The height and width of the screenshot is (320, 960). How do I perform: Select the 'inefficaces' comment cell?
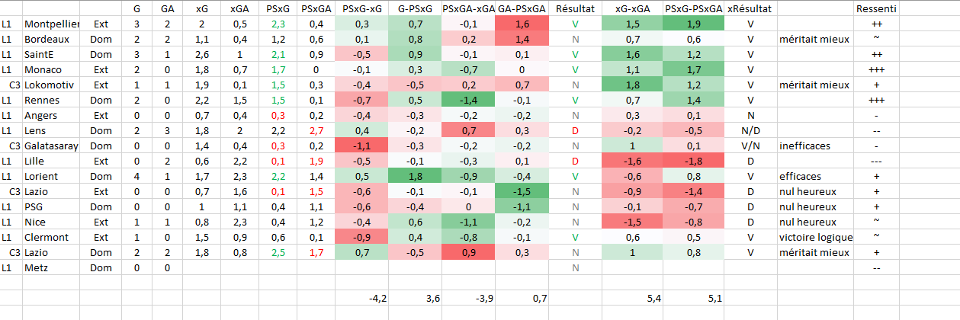814,146
